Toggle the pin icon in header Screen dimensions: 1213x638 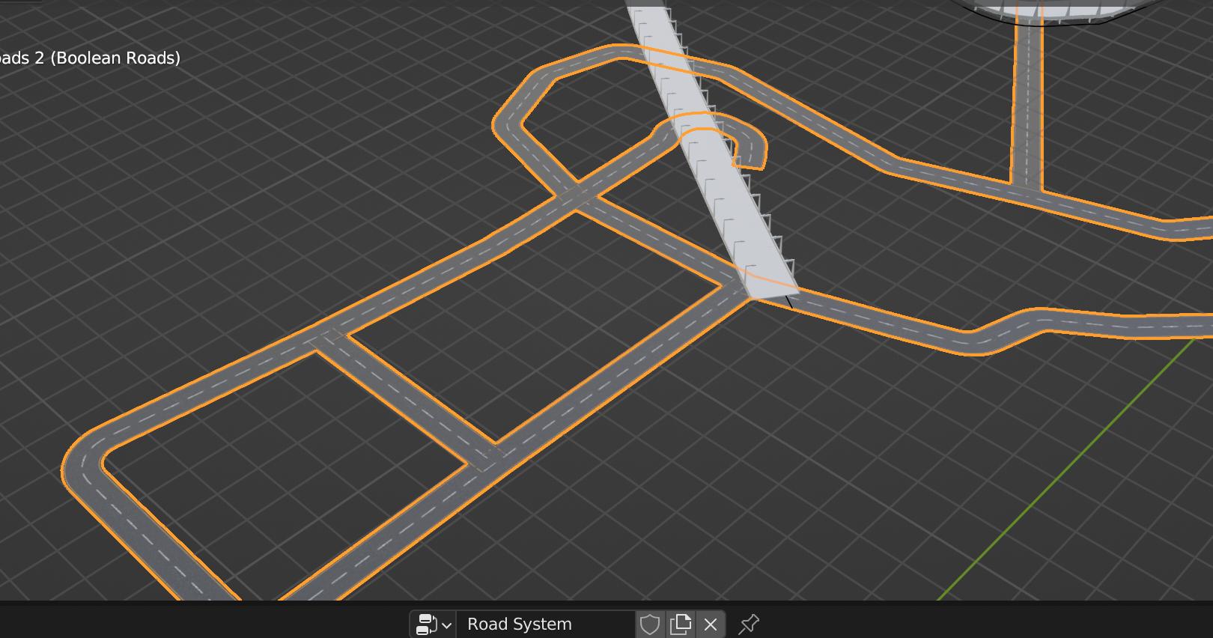tap(749, 624)
